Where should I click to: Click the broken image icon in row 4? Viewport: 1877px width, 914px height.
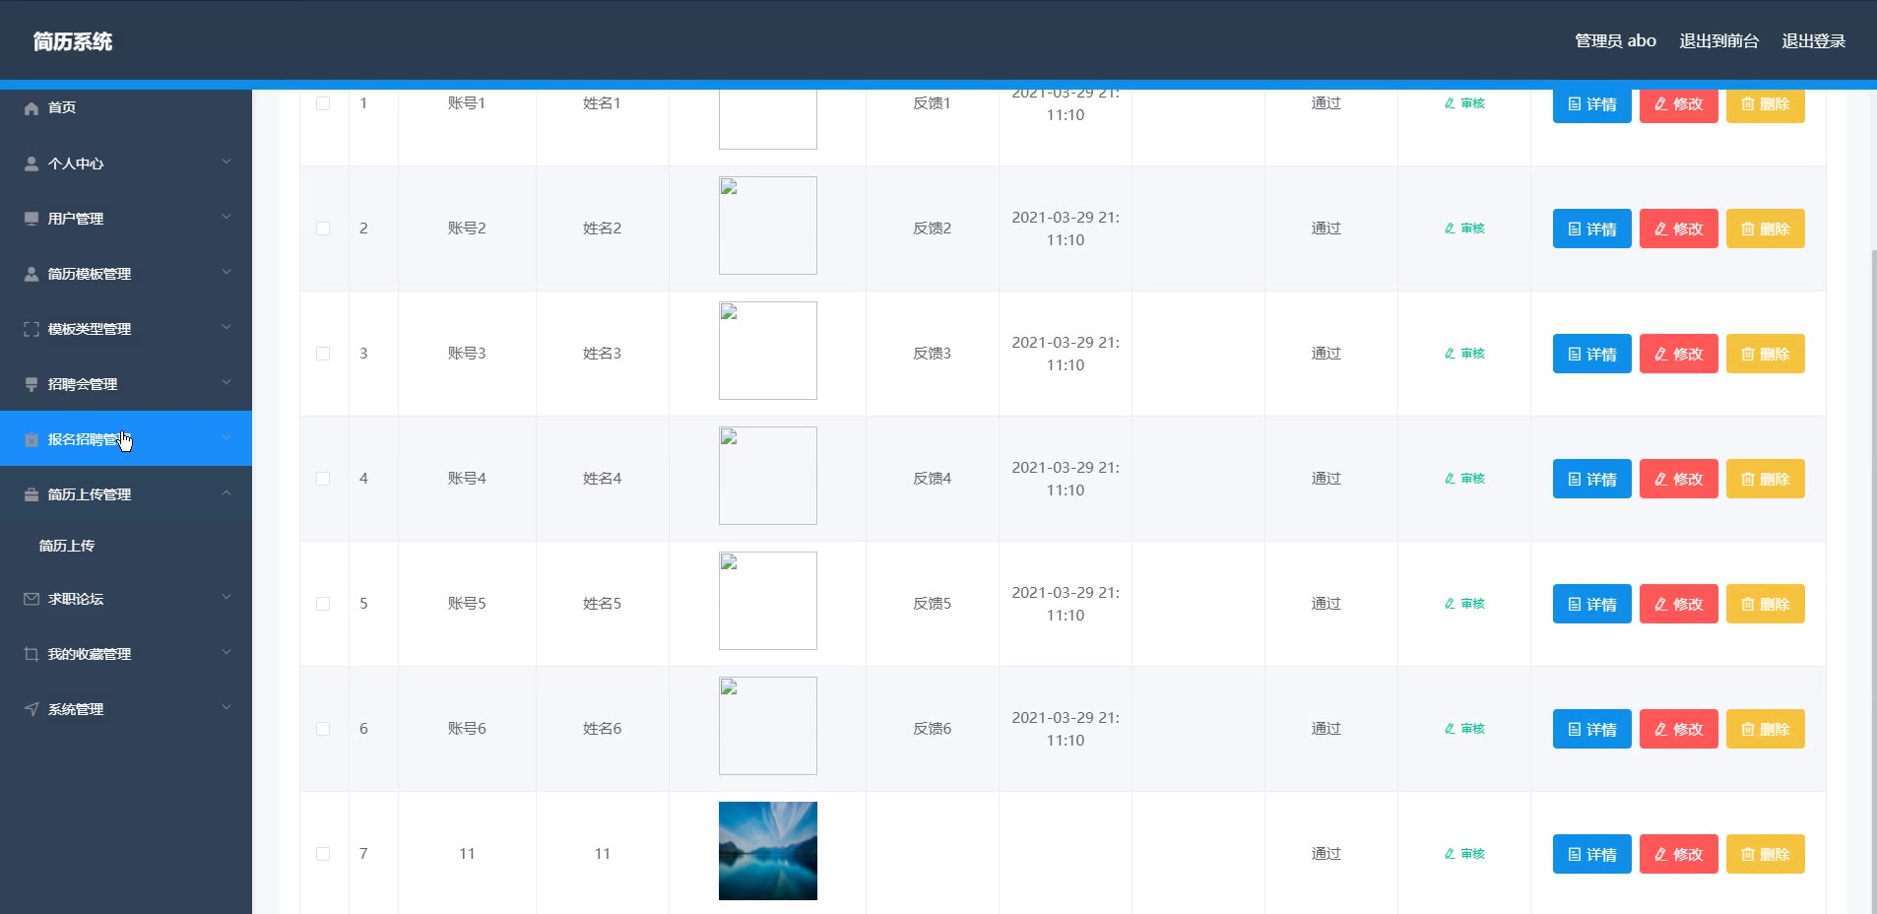coord(729,437)
